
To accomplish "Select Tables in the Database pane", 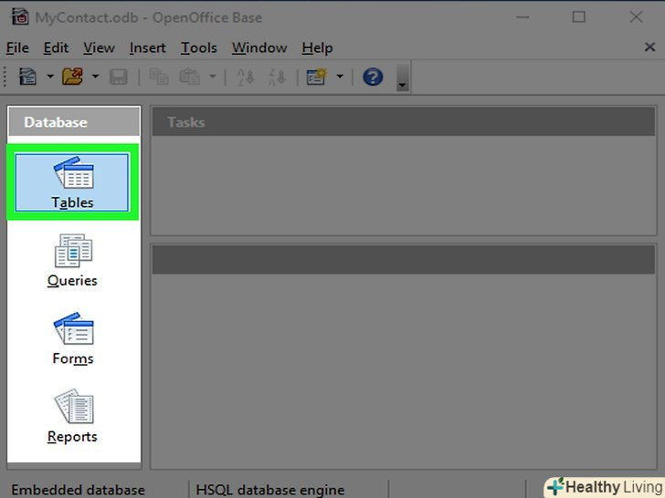I will click(72, 182).
